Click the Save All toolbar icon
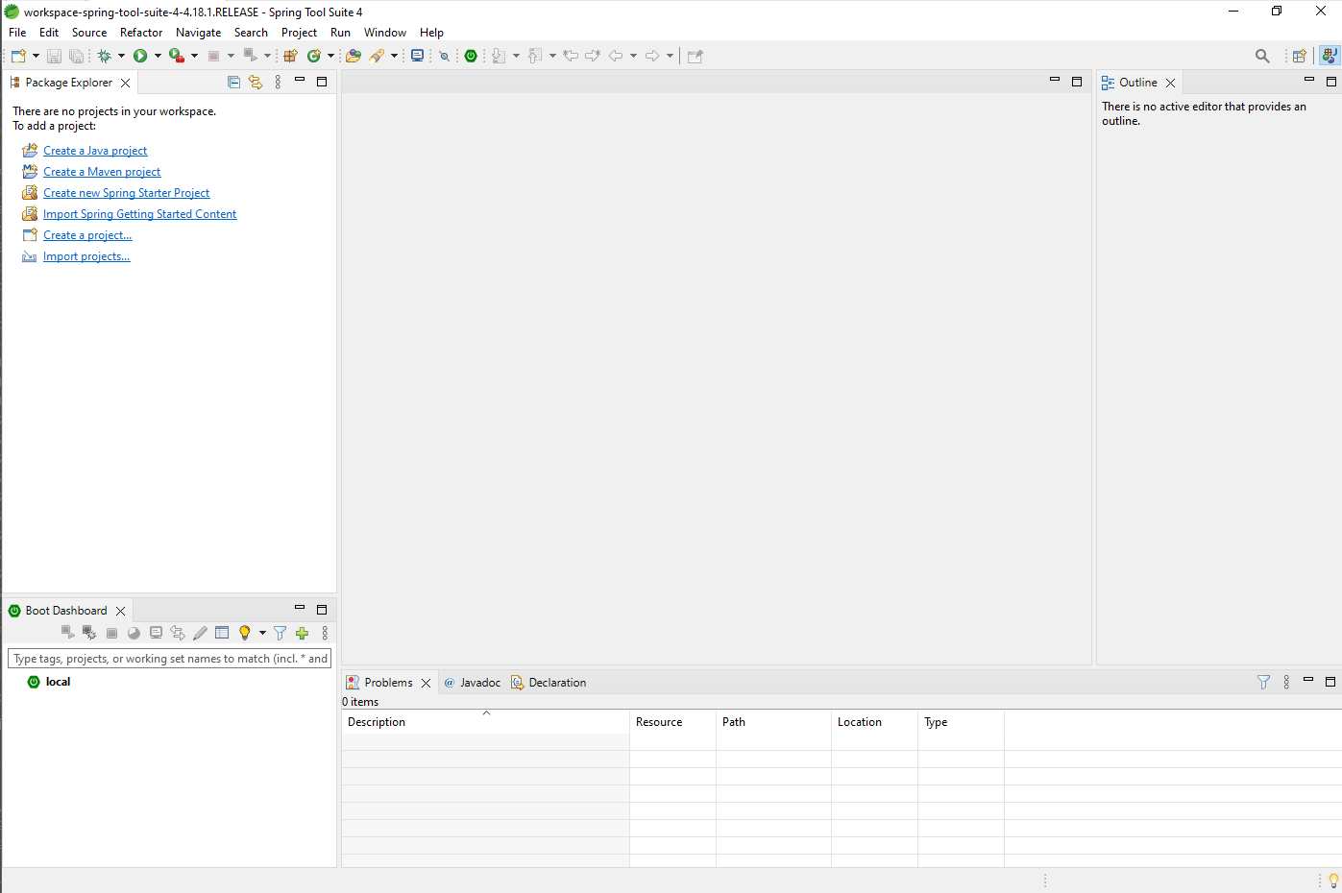The height and width of the screenshot is (893, 1342). [x=76, y=56]
